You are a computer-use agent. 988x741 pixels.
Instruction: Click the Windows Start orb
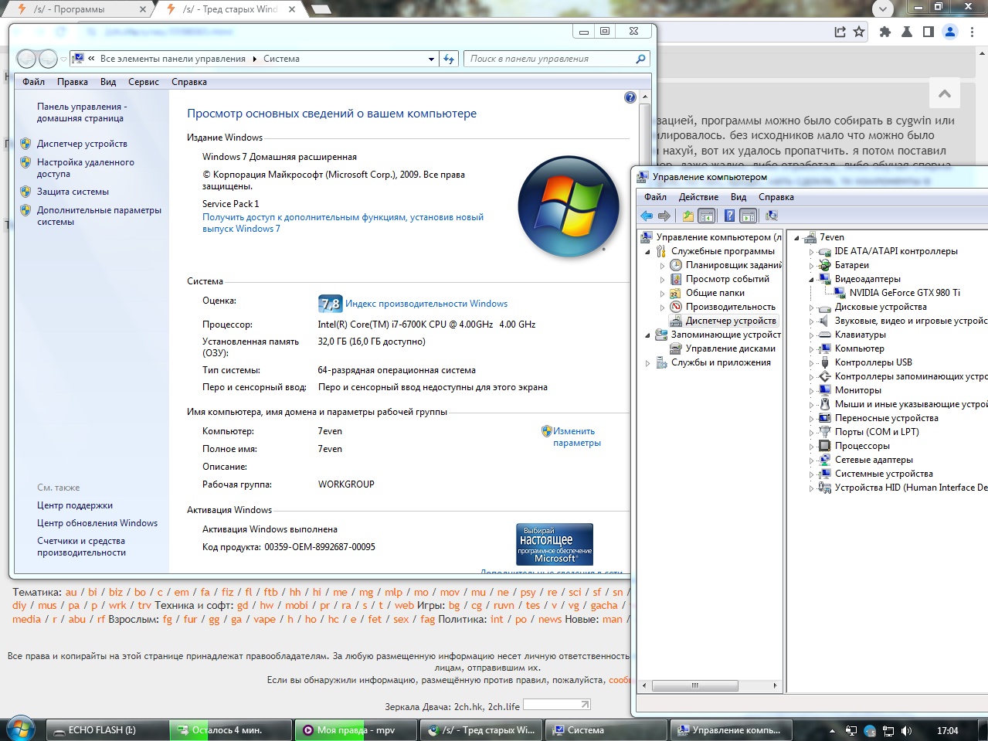(x=21, y=729)
